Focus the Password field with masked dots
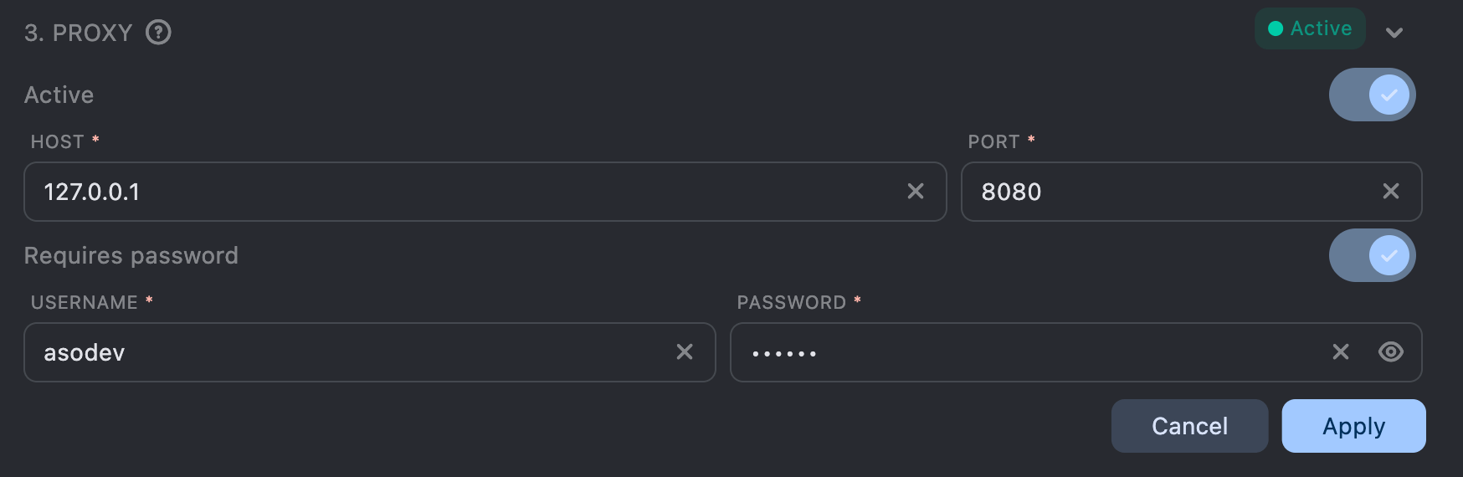The image size is (1463, 477). pyautogui.click(x=1076, y=352)
